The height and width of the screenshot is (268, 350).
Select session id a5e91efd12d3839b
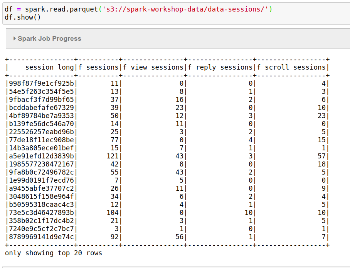(x=41, y=156)
